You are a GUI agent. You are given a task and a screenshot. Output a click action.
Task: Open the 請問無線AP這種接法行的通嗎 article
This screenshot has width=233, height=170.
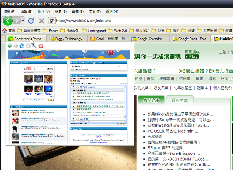click(174, 142)
